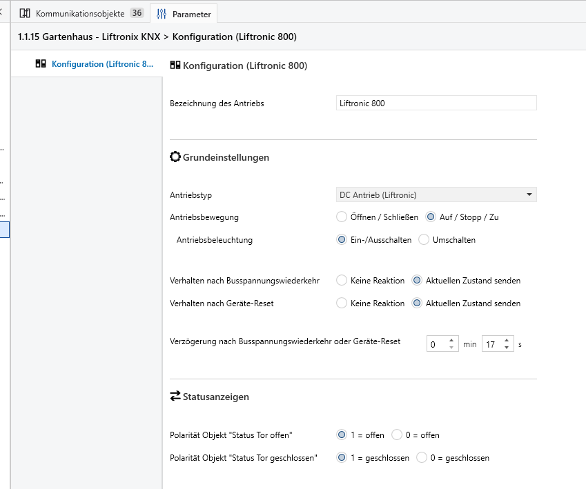Open the Kommunikationsobjekte tab
The width and height of the screenshot is (586, 489).
[79, 13]
